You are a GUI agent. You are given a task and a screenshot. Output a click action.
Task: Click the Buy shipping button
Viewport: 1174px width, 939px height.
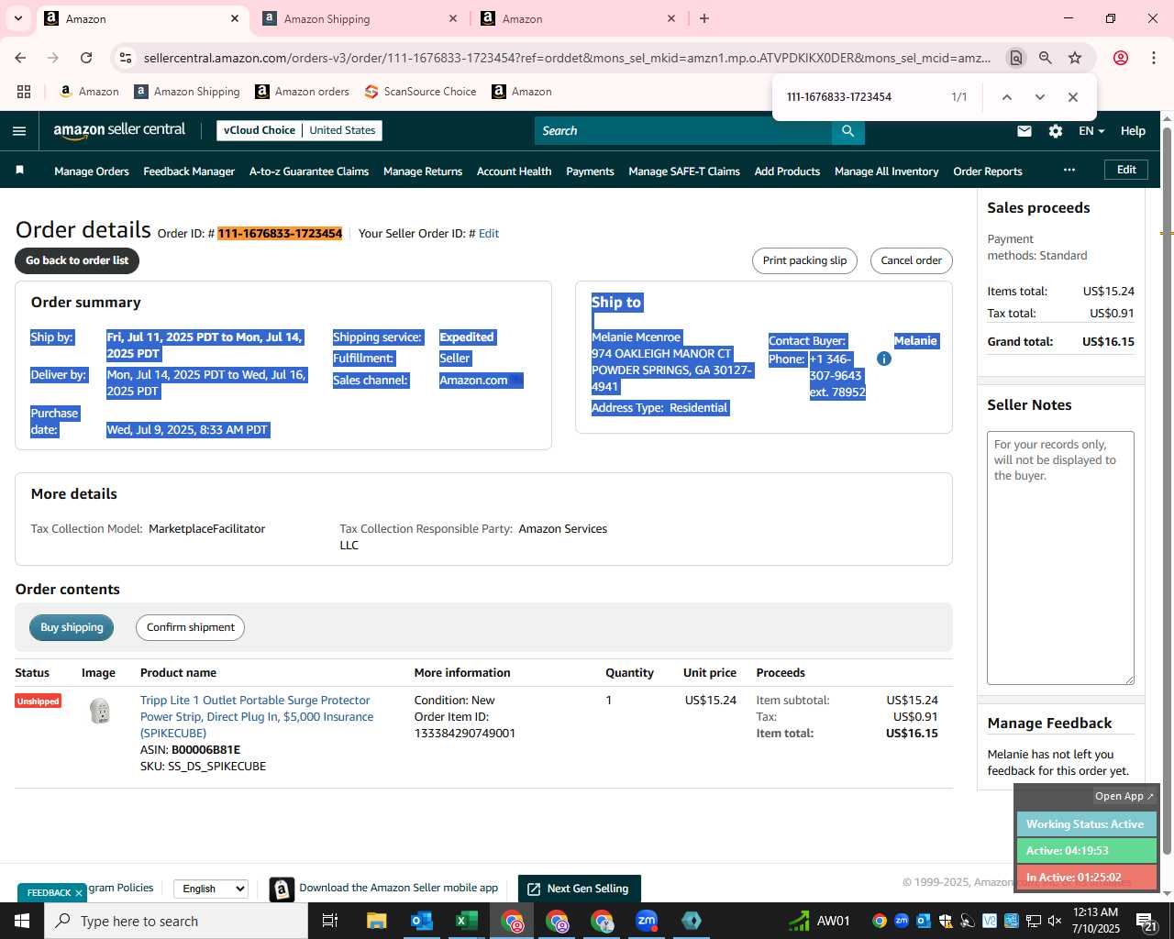point(72,627)
